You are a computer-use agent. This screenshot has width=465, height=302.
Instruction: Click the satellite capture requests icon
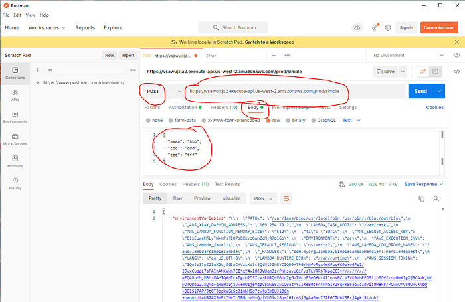[375, 27]
